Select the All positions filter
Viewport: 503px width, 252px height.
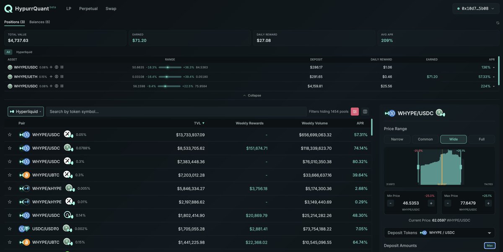point(8,52)
